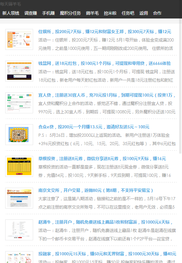Open the 草根投资 注册送8元券 article link
Viewport: 182px width, 263px height.
102,158
